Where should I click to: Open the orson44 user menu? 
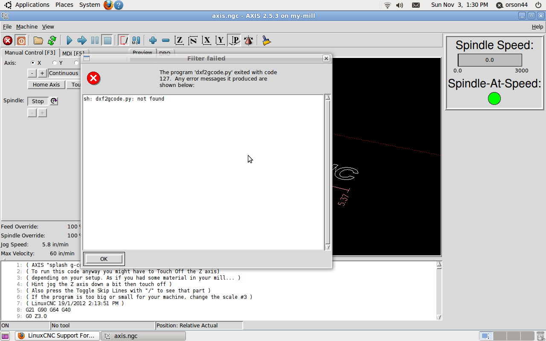click(512, 5)
